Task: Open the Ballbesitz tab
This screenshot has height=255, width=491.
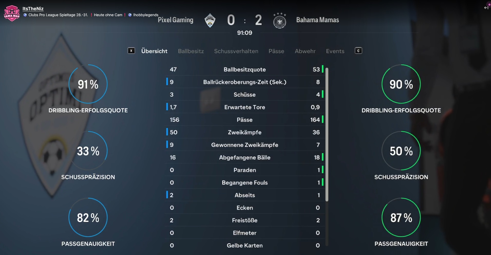Action: [191, 51]
